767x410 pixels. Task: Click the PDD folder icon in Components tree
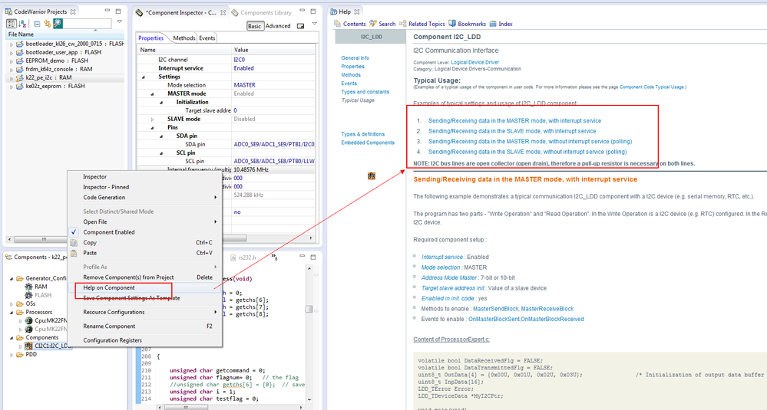(19, 354)
